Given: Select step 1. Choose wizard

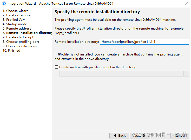Looking at the screenshot, I should click(x=16, y=11).
